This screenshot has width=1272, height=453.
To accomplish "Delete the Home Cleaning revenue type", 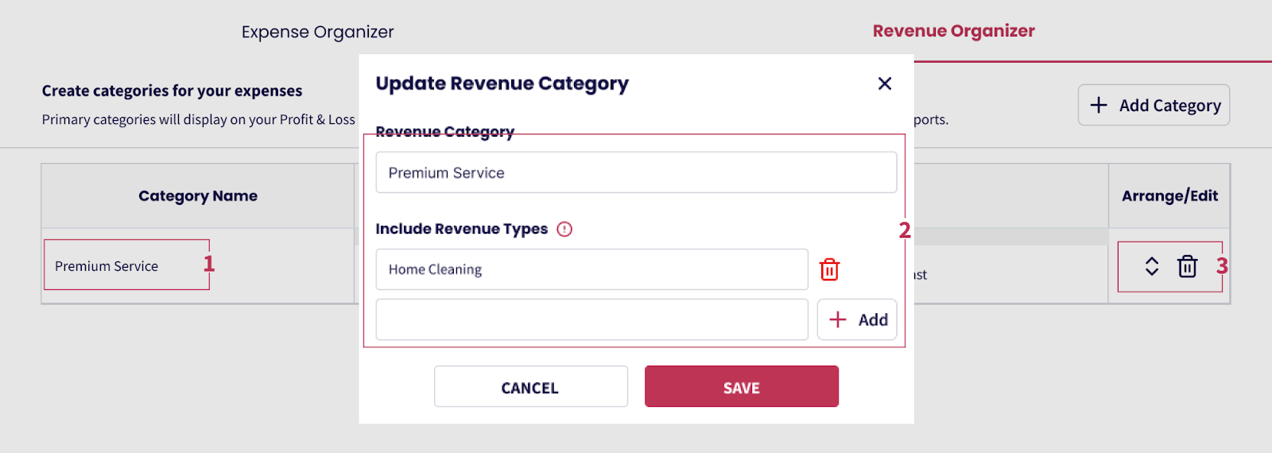I will coord(829,269).
